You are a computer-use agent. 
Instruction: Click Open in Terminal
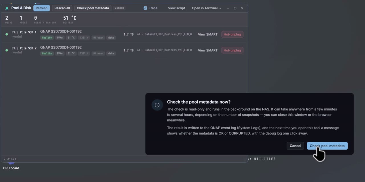(x=206, y=8)
